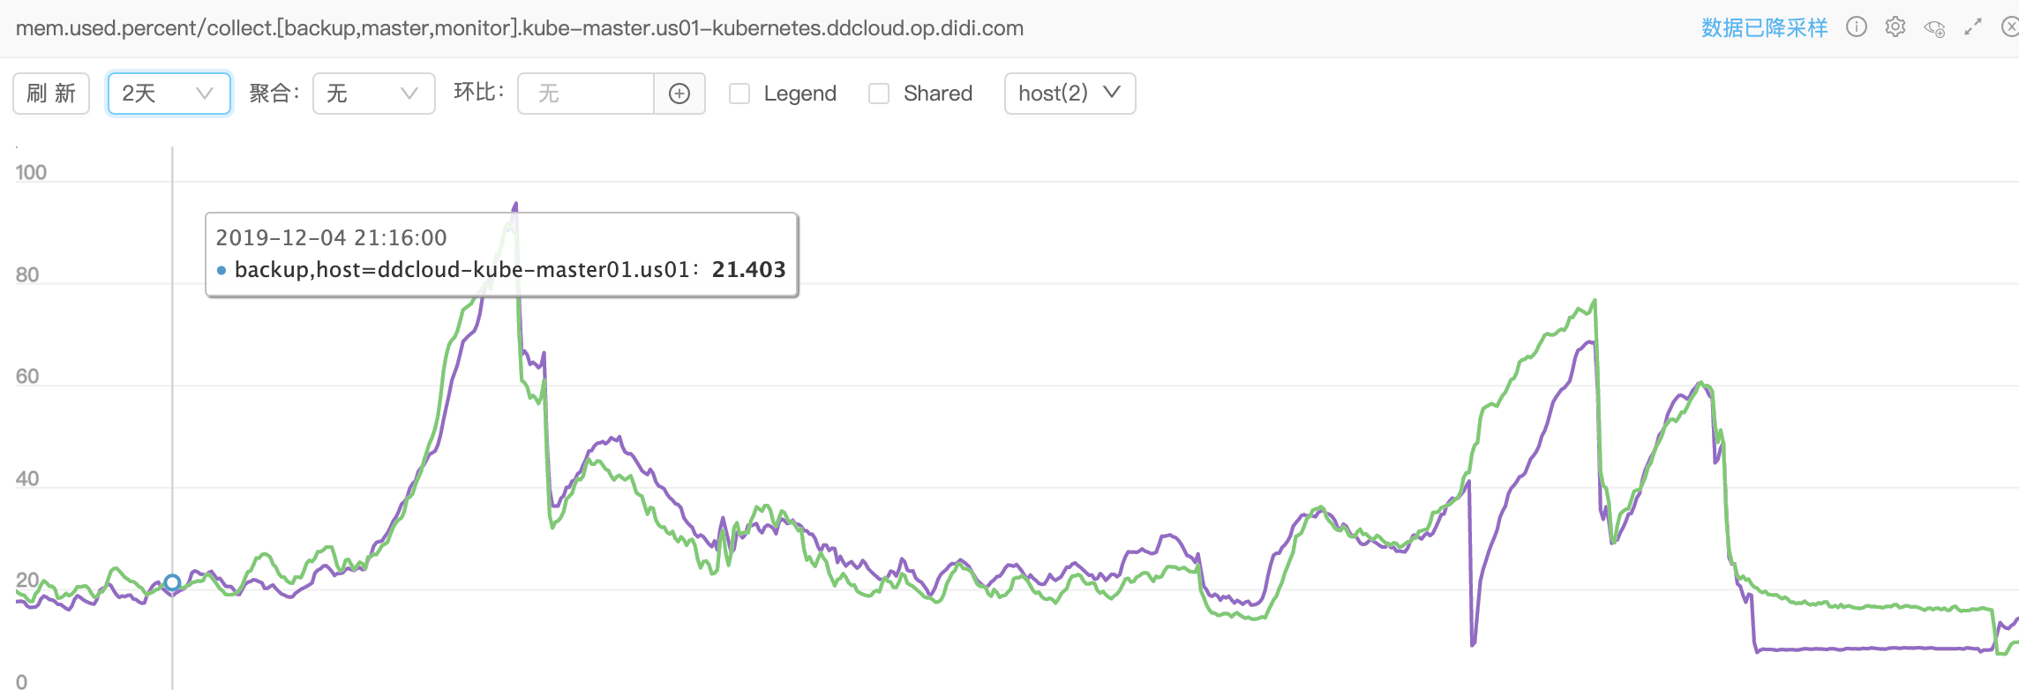The image size is (2019, 690).
Task: Open the 2天 time range dropdown
Action: (x=169, y=93)
